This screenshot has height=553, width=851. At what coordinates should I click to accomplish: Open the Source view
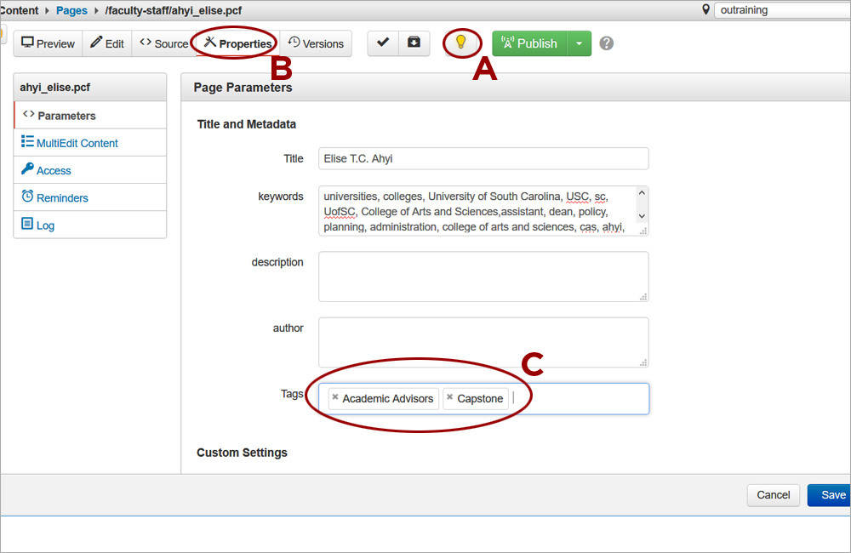click(x=163, y=43)
